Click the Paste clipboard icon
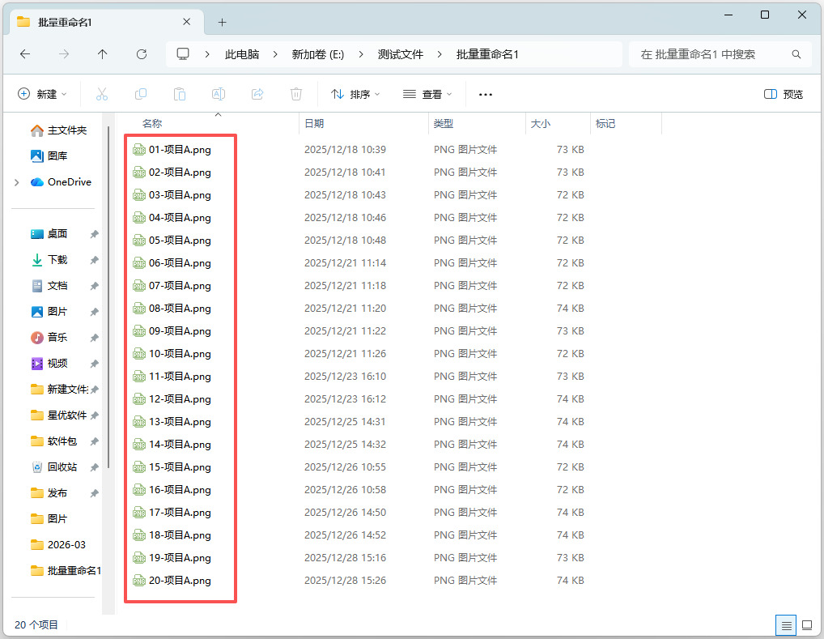Image resolution: width=824 pixels, height=639 pixels. pyautogui.click(x=180, y=94)
